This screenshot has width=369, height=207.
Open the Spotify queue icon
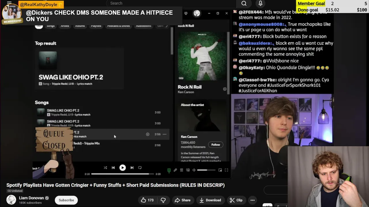click(182, 170)
